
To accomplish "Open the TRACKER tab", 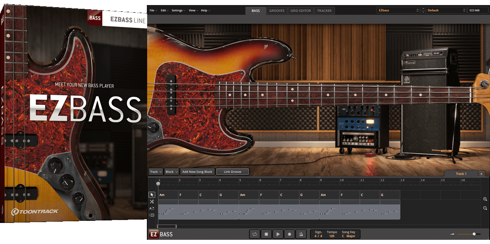I will (325, 11).
